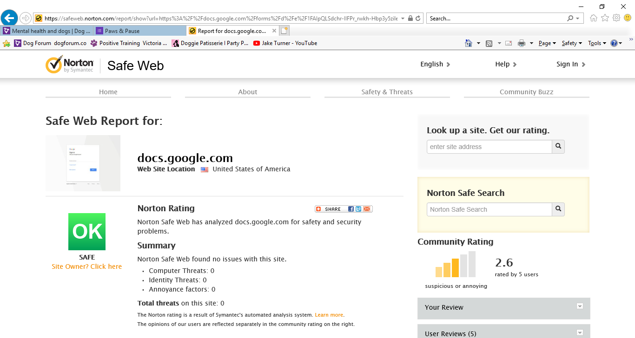Image resolution: width=635 pixels, height=338 pixels.
Task: Open the English language selector
Action: point(435,64)
